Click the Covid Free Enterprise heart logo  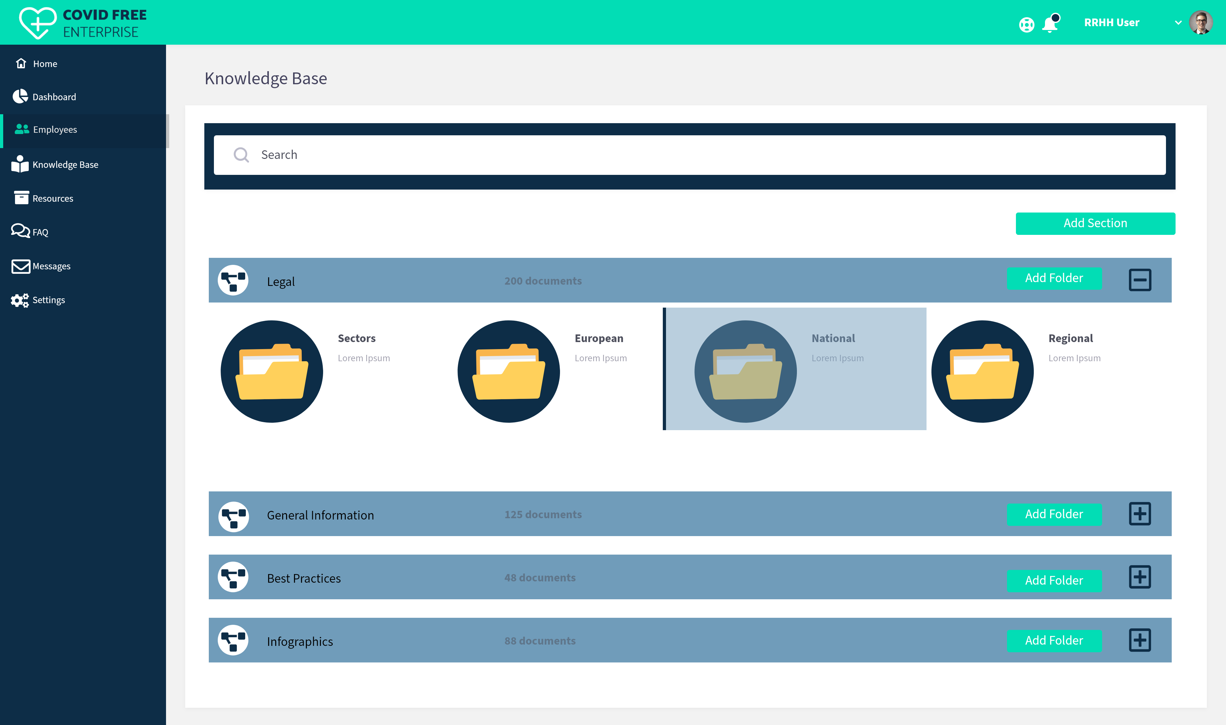[x=38, y=22]
